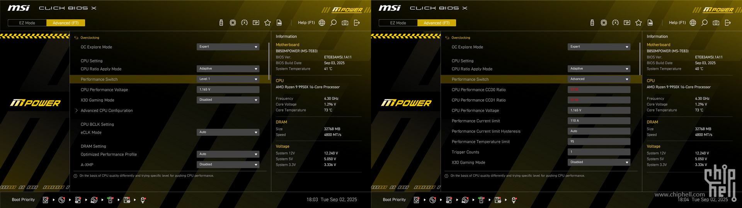Open OC Explore Mode dropdown in right screen
The height and width of the screenshot is (208, 742).
coord(599,47)
